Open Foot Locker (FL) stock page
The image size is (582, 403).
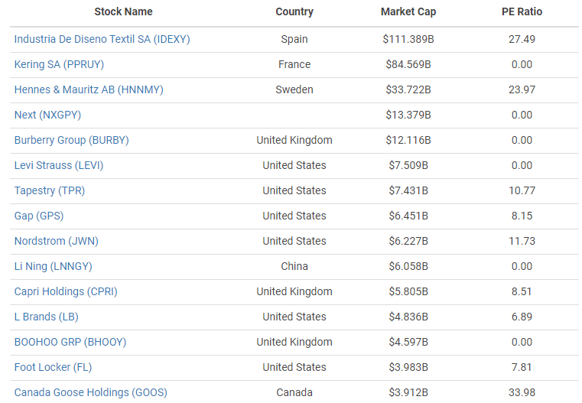pyautogui.click(x=53, y=367)
